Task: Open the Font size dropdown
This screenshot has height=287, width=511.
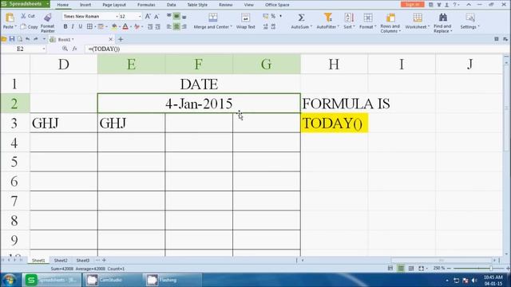Action: pyautogui.click(x=141, y=16)
